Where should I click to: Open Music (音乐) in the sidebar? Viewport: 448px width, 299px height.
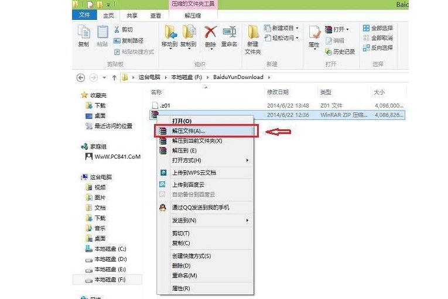coord(95,228)
